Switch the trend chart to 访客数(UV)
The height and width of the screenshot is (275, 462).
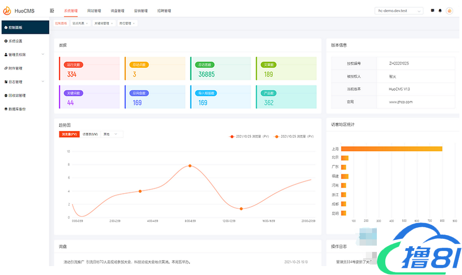[x=90, y=134]
